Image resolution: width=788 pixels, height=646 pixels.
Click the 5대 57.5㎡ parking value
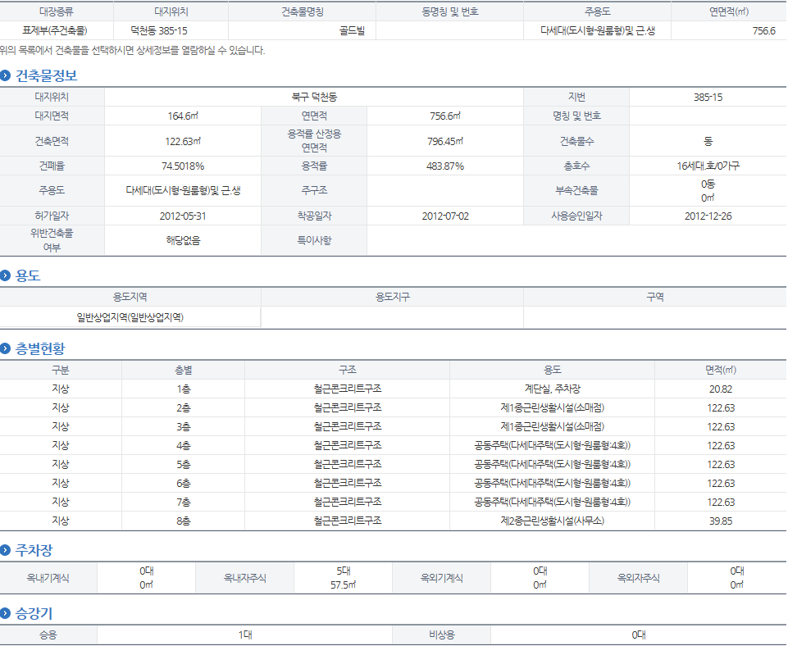pos(344,578)
